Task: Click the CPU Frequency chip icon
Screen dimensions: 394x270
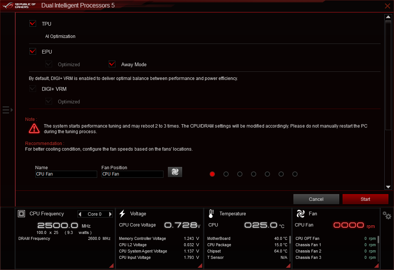Action: 21,213
